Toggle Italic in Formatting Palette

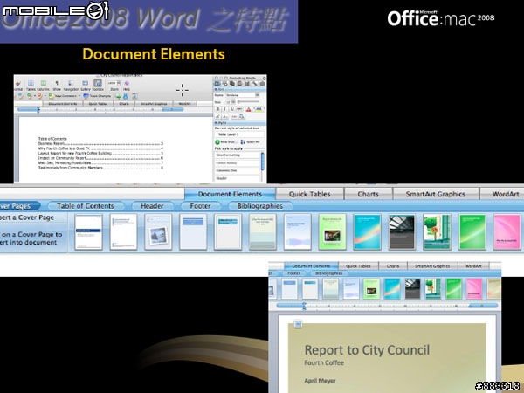tap(224, 109)
